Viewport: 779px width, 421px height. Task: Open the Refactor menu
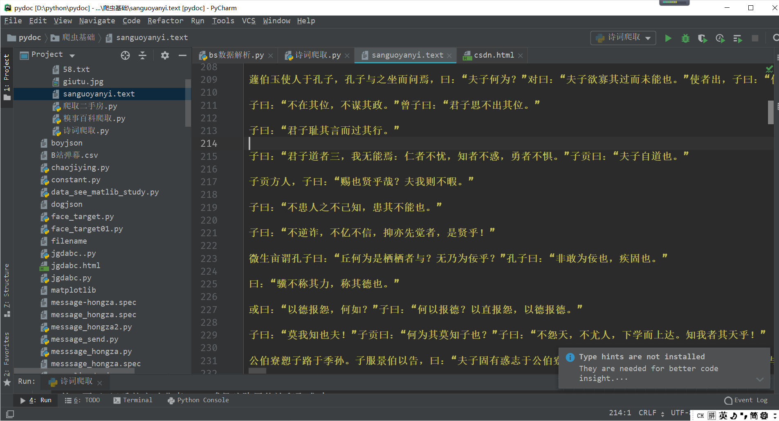(x=165, y=21)
